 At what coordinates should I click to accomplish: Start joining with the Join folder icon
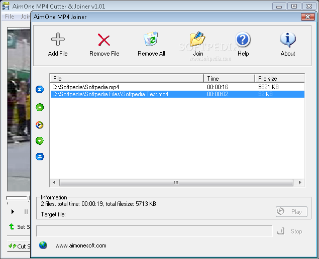pos(197,39)
